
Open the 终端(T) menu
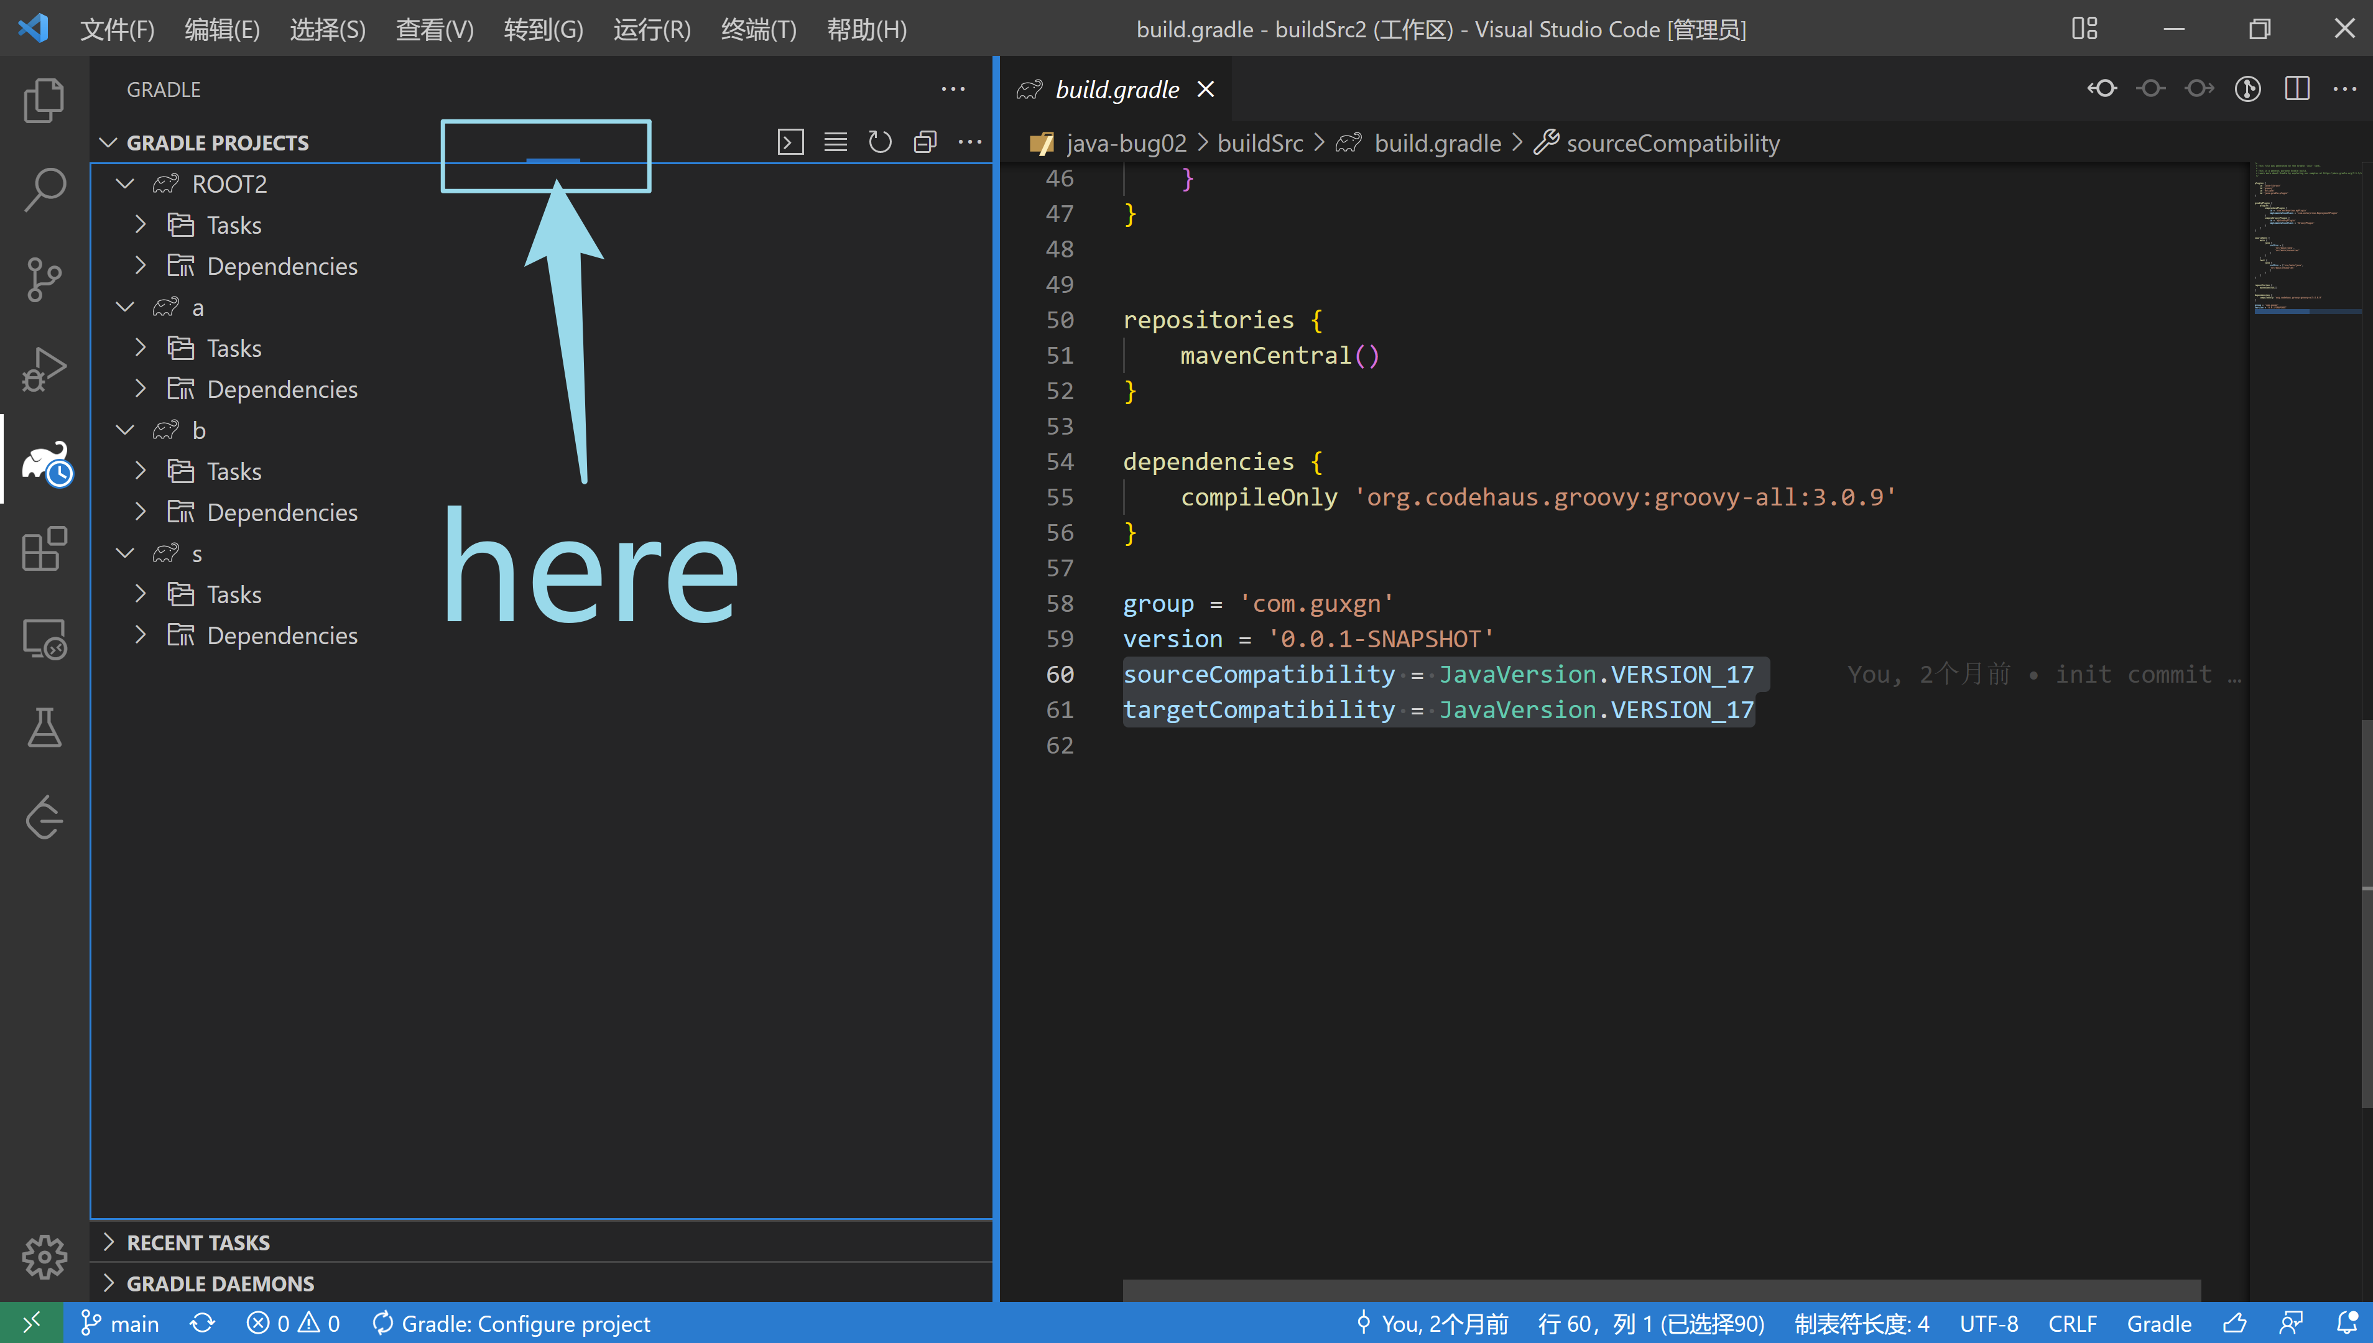pyautogui.click(x=757, y=29)
